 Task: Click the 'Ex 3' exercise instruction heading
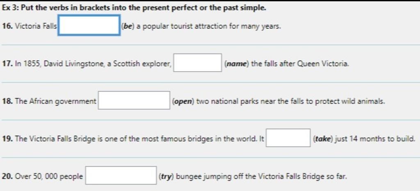(x=134, y=8)
